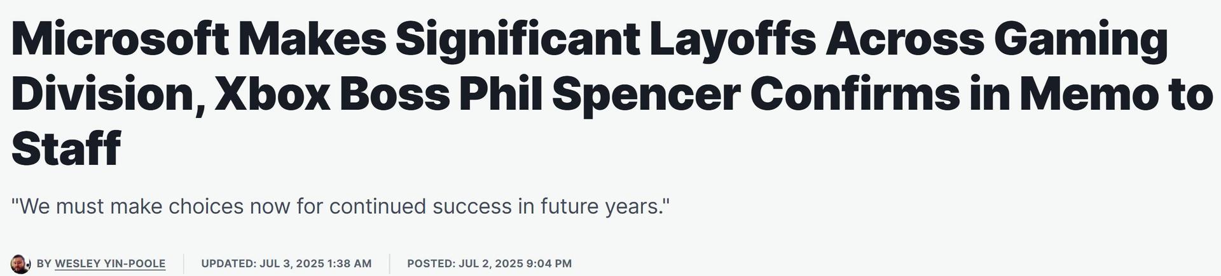Click the word "Staff" ending the headline
This screenshot has width=1221, height=276.
click(66, 148)
